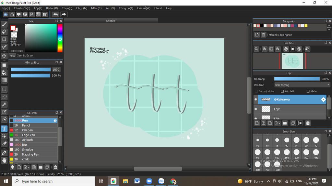This screenshot has width=332, height=186.
Task: Choose brush size 50 preset
Action: point(257,153)
